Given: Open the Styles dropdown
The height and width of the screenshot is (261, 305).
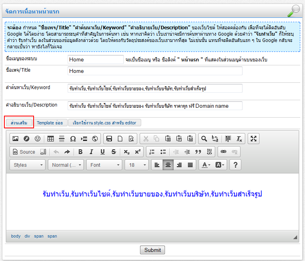Looking at the screenshot, I should [x=28, y=165].
